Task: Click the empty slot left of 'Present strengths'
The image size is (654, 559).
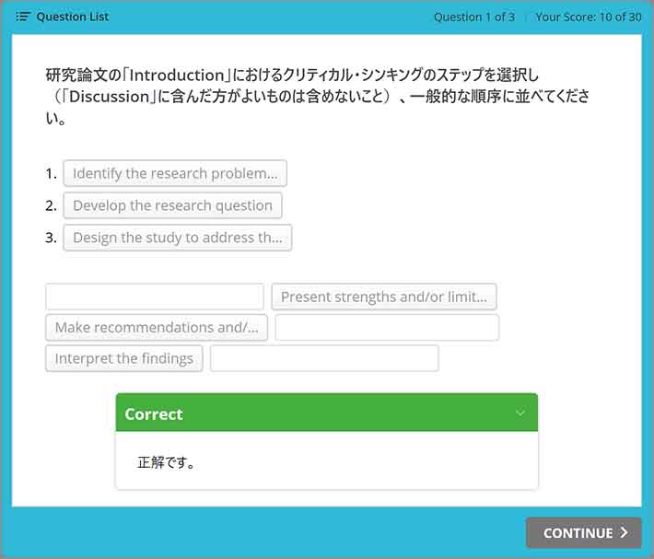Action: click(155, 297)
